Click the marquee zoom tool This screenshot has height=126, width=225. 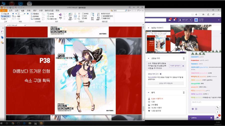50,14
